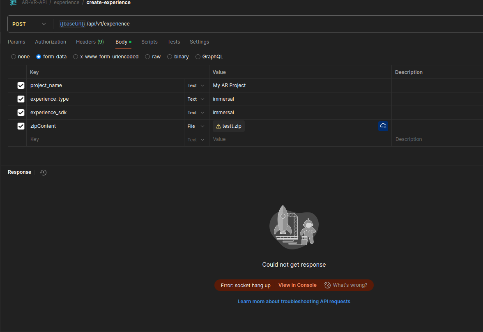Open the Text type dropdown for project_name
This screenshot has width=483, height=332.
click(196, 85)
